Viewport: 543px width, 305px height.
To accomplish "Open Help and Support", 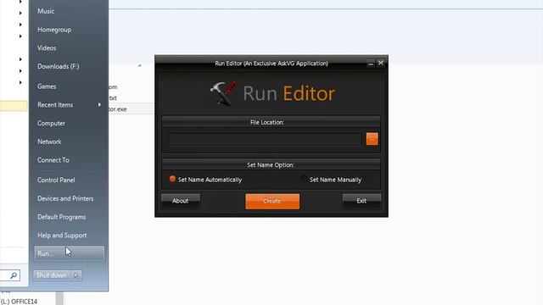I will (x=62, y=236).
